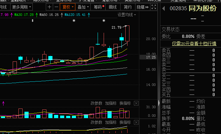Click the 21.79 high price label
Screen dimensions: 221x134
point(116,27)
